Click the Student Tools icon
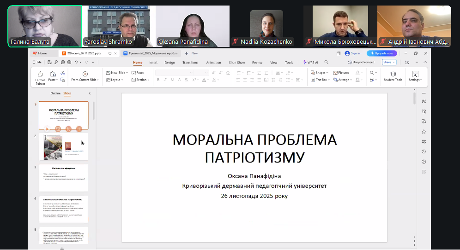The image size is (460, 250). click(x=393, y=76)
